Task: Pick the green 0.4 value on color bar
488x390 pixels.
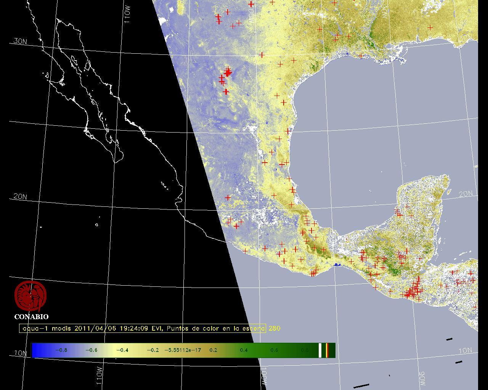Action: click(243, 350)
